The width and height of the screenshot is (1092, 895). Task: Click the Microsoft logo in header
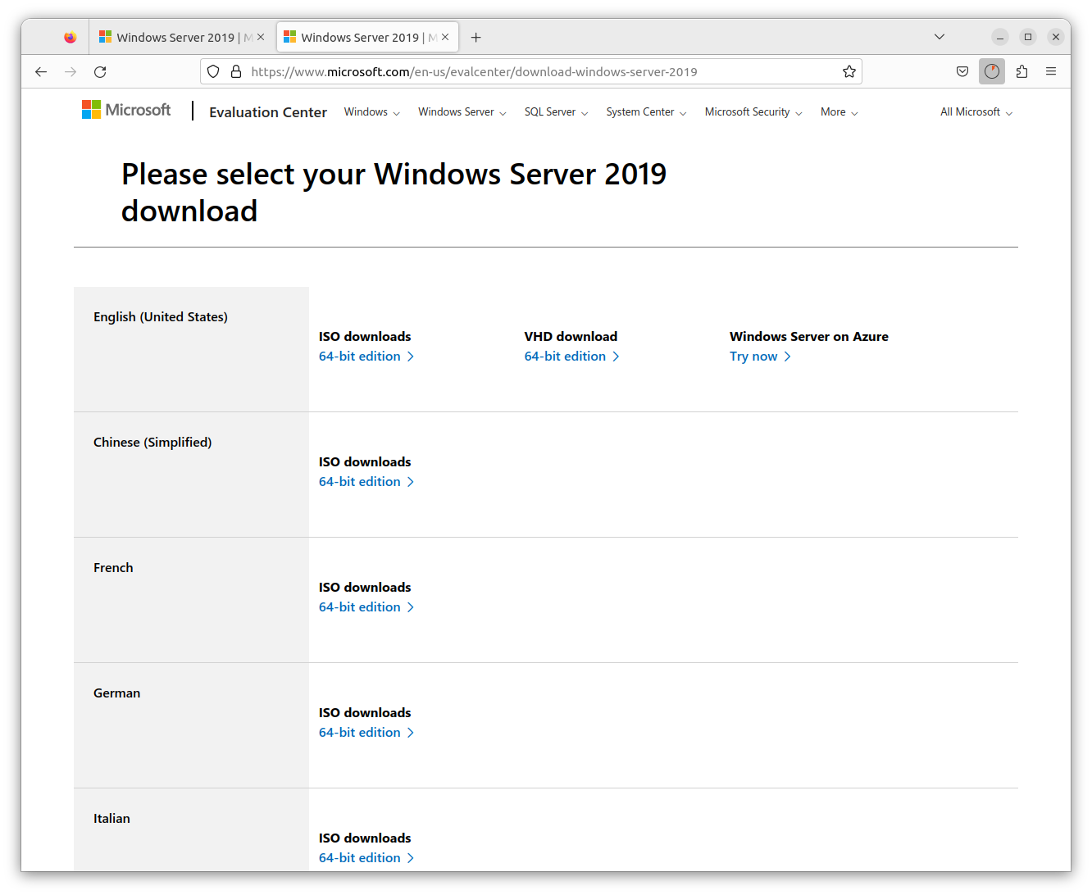126,110
